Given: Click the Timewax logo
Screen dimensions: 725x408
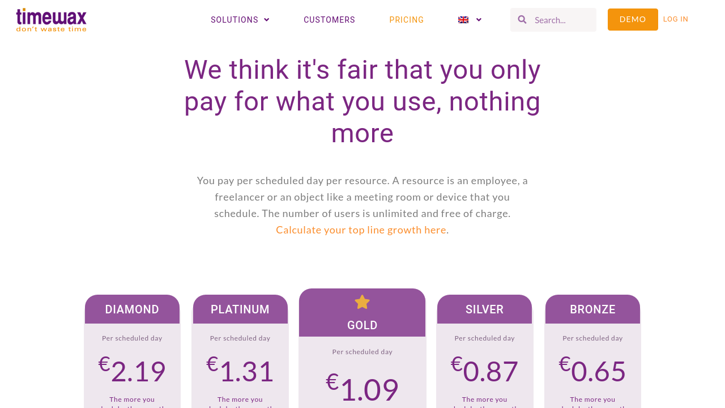Looking at the screenshot, I should coord(52,20).
